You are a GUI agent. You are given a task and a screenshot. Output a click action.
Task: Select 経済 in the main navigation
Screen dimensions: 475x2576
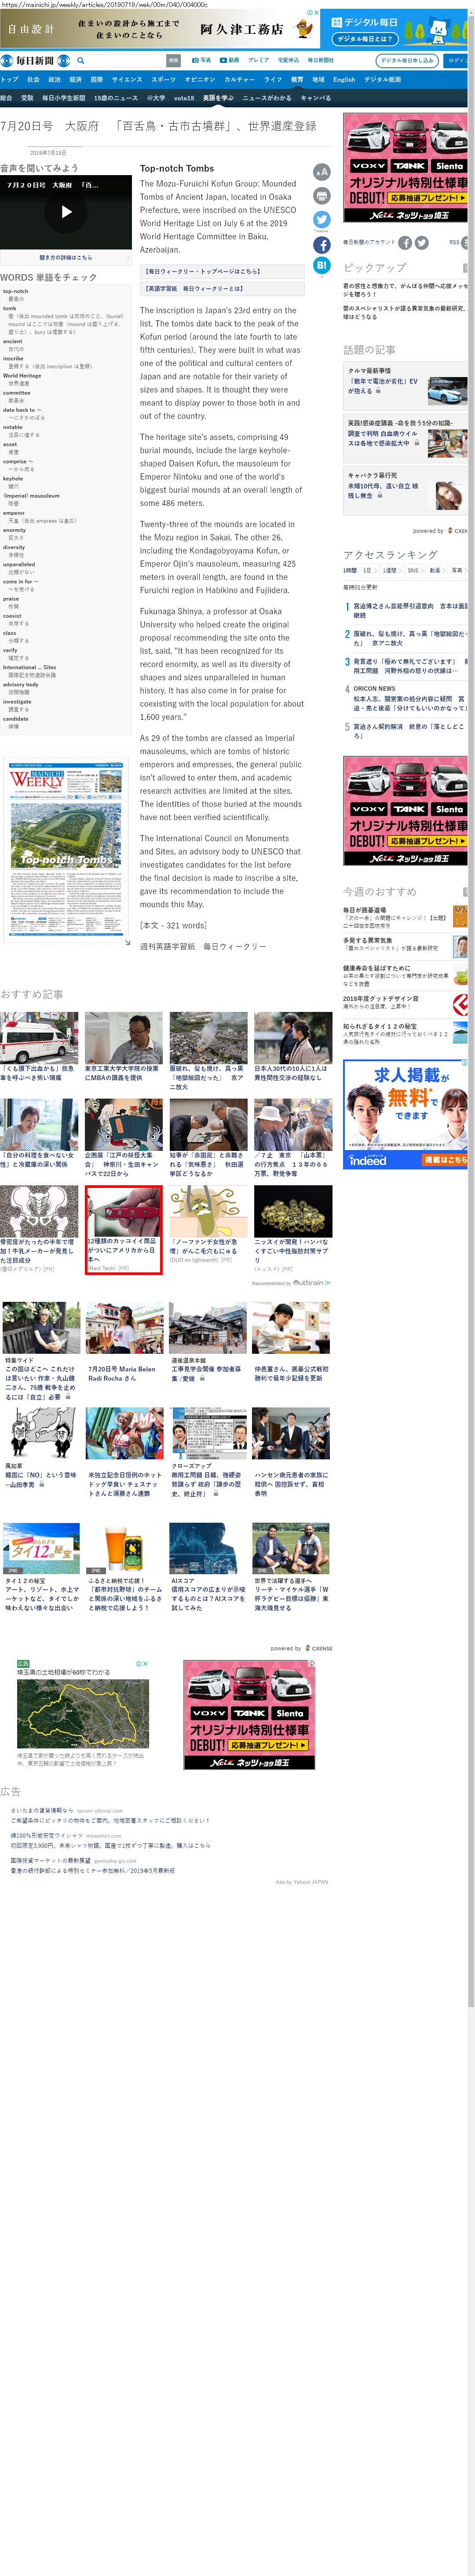75,79
